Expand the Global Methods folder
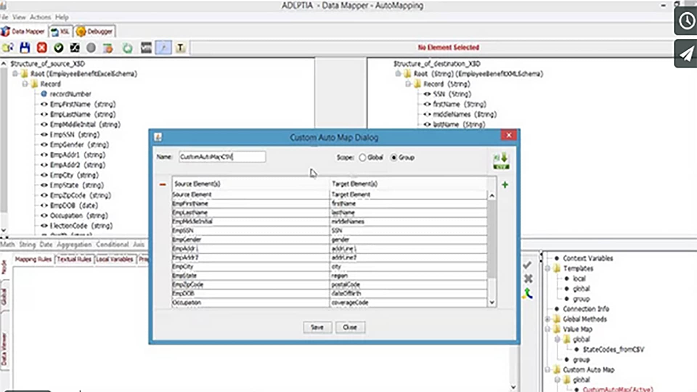 click(x=548, y=319)
